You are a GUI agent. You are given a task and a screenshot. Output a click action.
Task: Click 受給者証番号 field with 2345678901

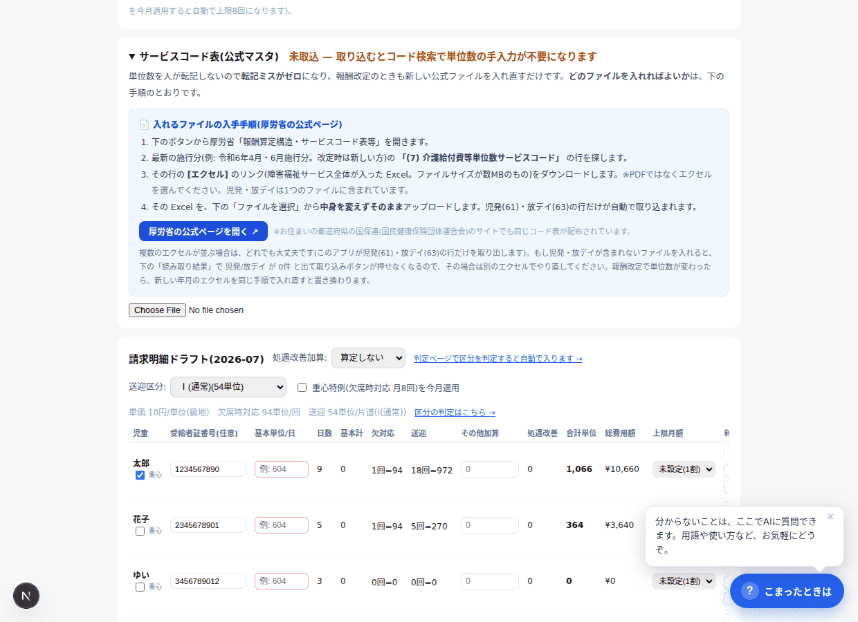point(208,525)
